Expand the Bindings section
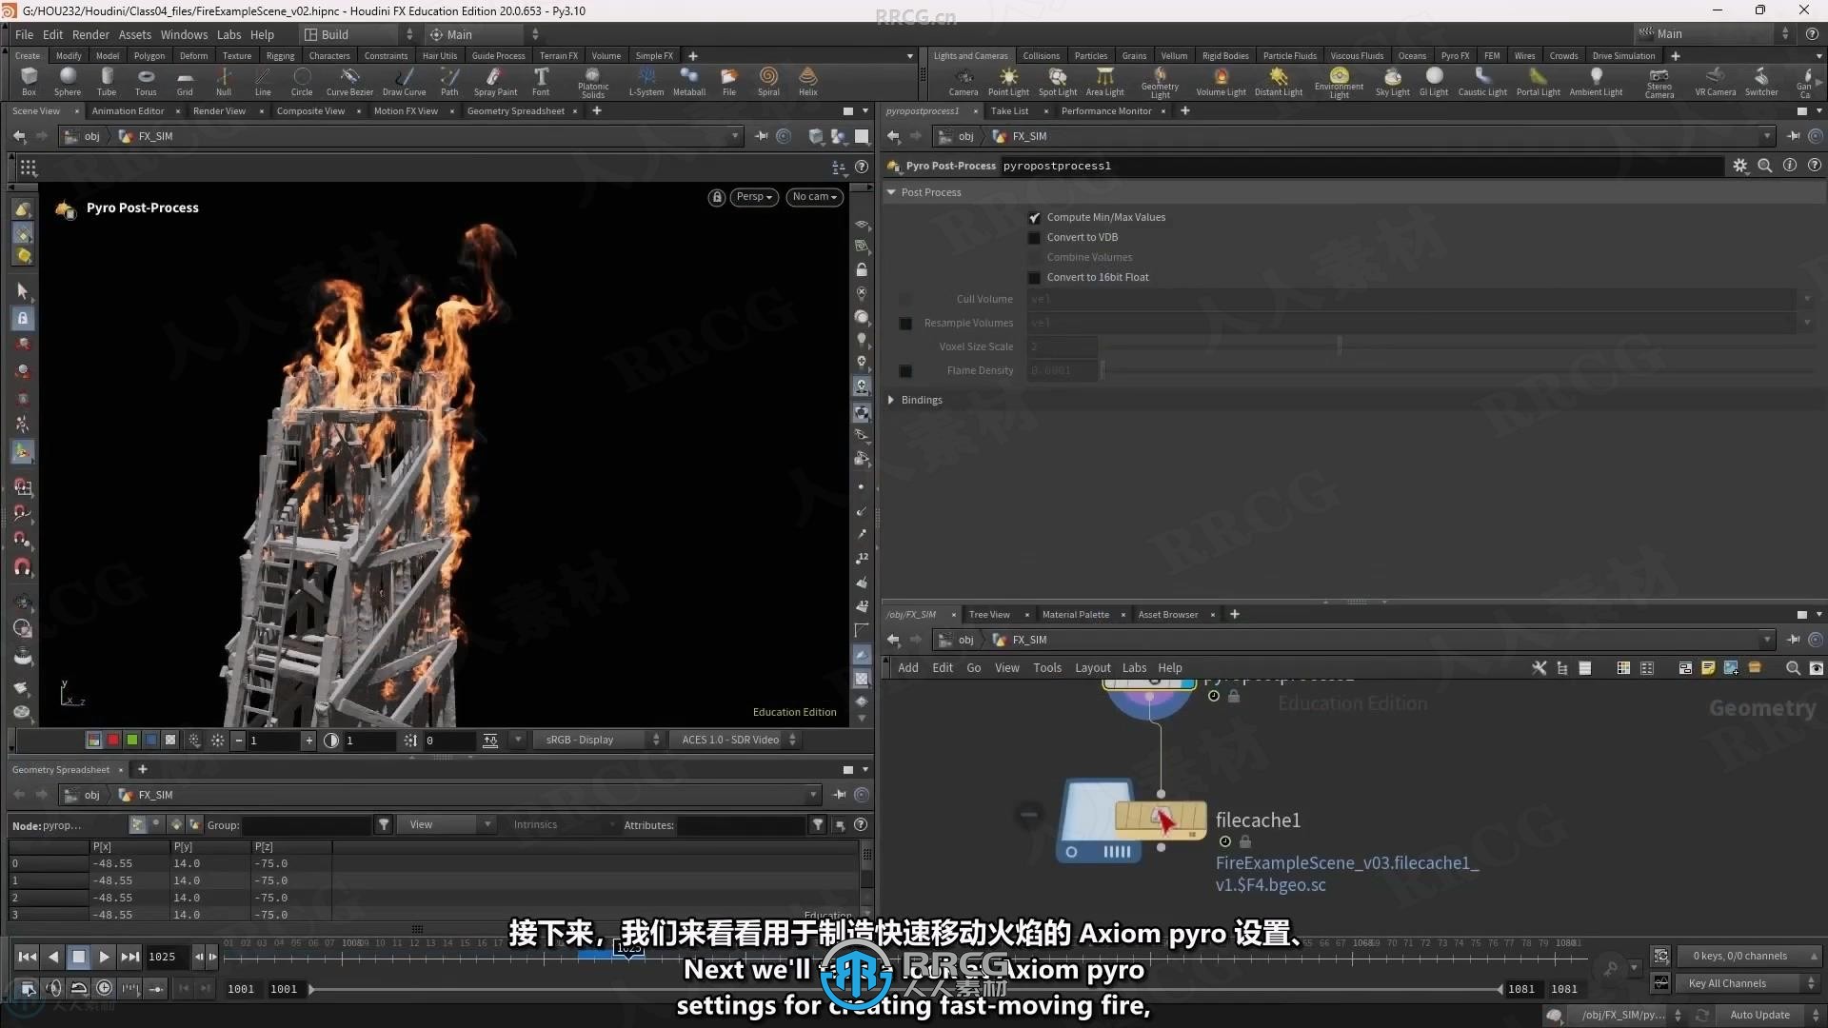This screenshot has height=1028, width=1828. pyautogui.click(x=891, y=400)
